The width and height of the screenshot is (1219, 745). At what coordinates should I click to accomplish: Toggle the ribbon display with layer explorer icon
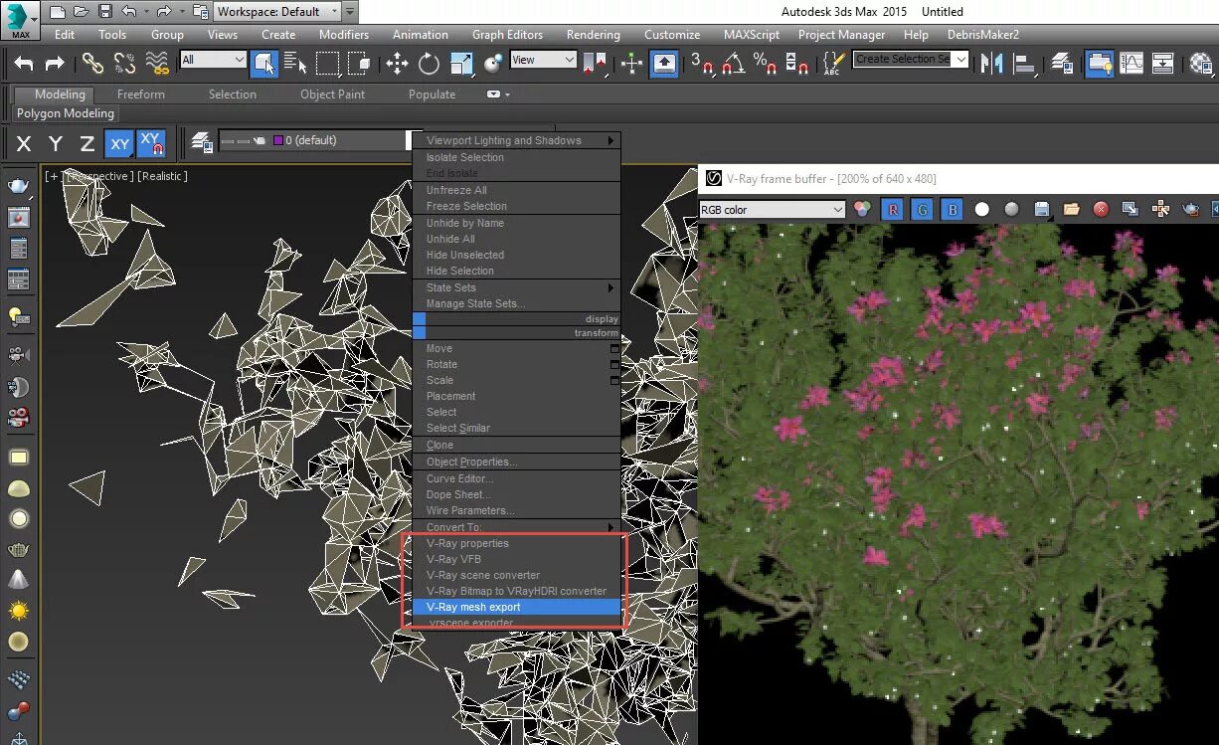(1099, 64)
